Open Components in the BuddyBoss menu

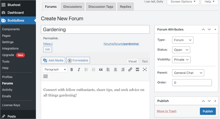11,29
